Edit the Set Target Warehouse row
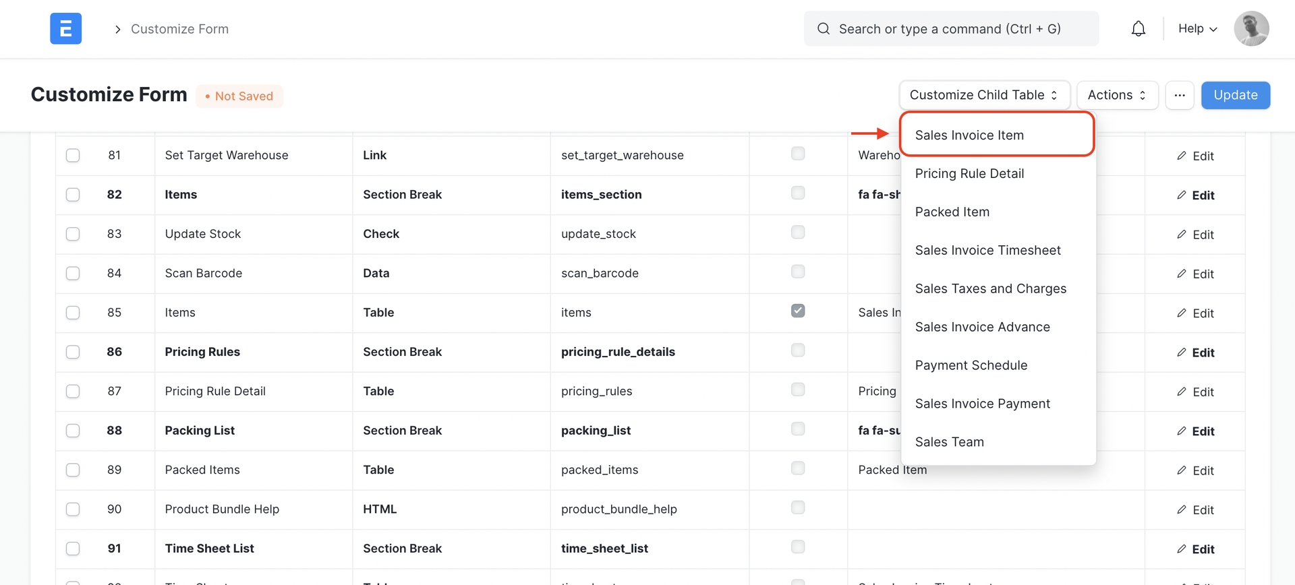This screenshot has width=1295, height=585. (1195, 156)
